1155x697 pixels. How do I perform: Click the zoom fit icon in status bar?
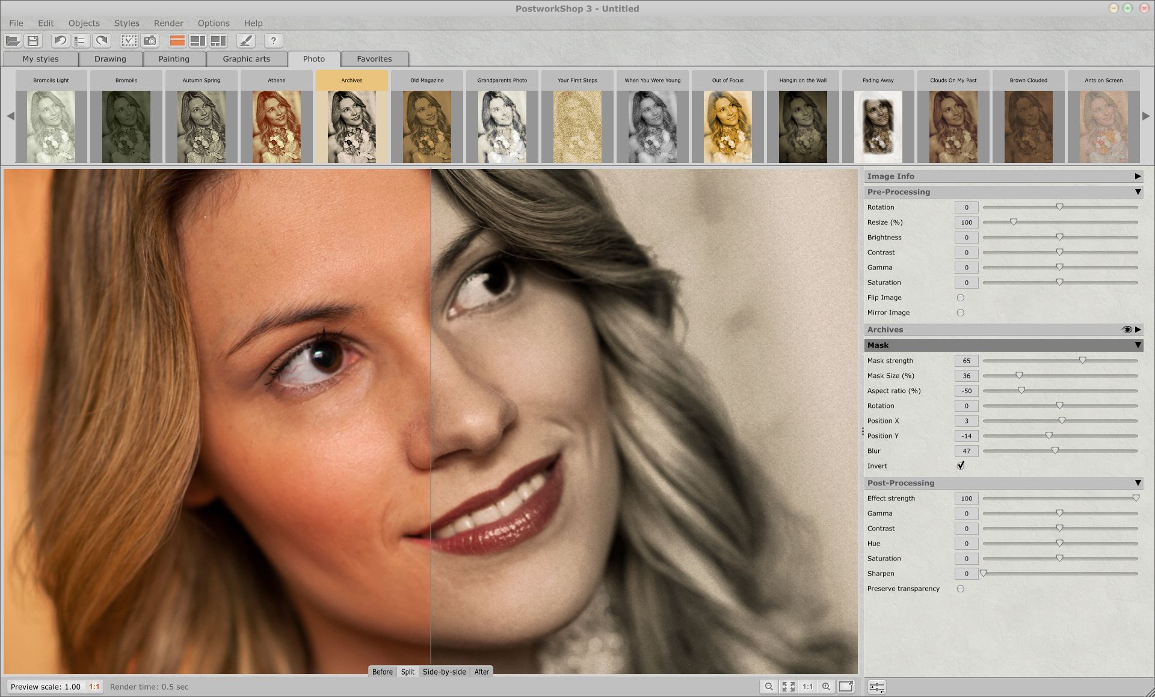(789, 686)
